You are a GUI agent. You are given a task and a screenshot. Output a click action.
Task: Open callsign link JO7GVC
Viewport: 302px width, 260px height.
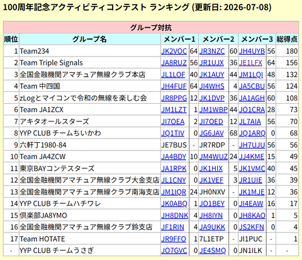coord(174,251)
